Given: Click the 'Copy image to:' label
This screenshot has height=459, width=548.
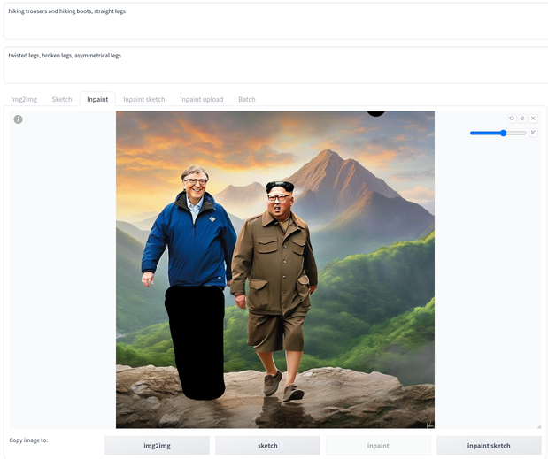Looking at the screenshot, I should 28,440.
